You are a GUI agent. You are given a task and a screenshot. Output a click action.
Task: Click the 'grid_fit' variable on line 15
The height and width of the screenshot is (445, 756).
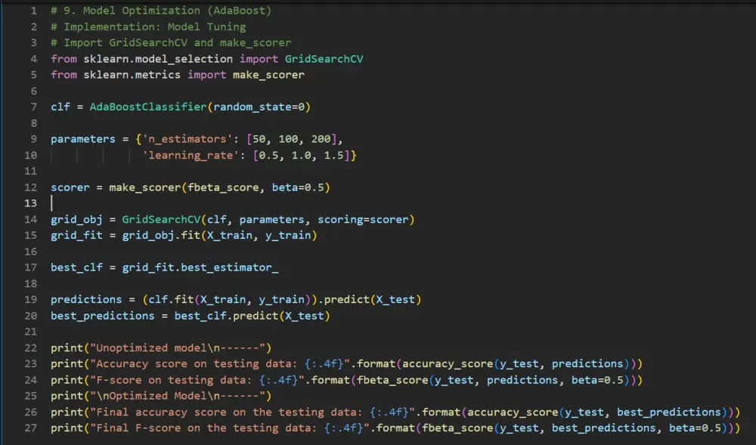click(76, 236)
